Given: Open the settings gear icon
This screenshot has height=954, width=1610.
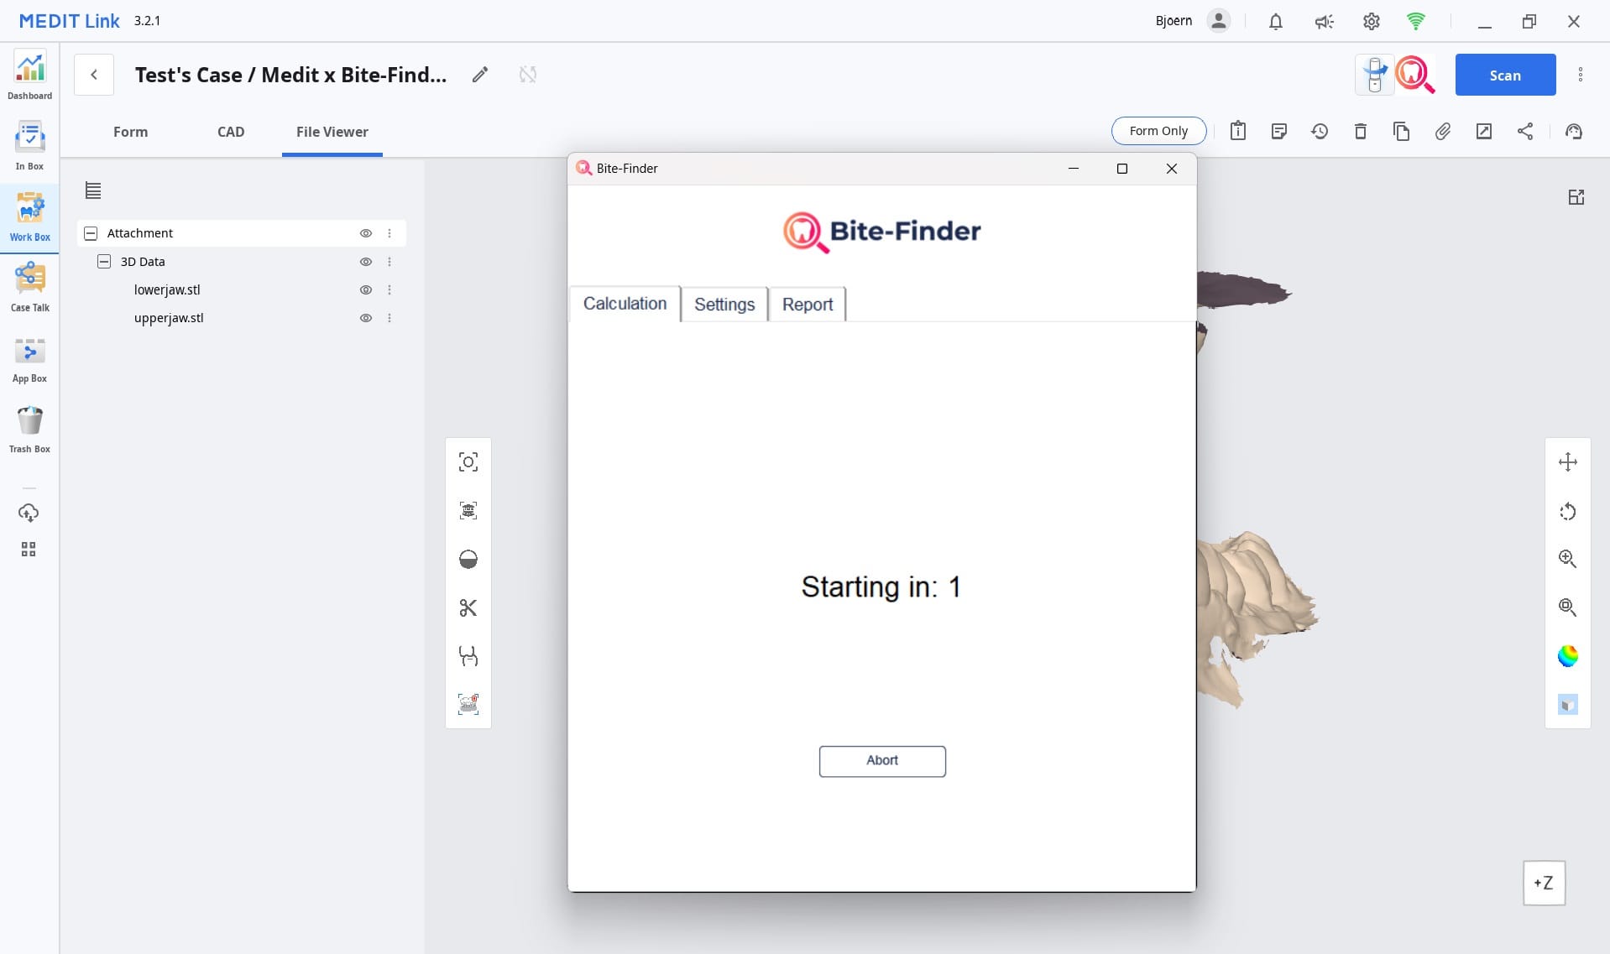Looking at the screenshot, I should point(1372,22).
